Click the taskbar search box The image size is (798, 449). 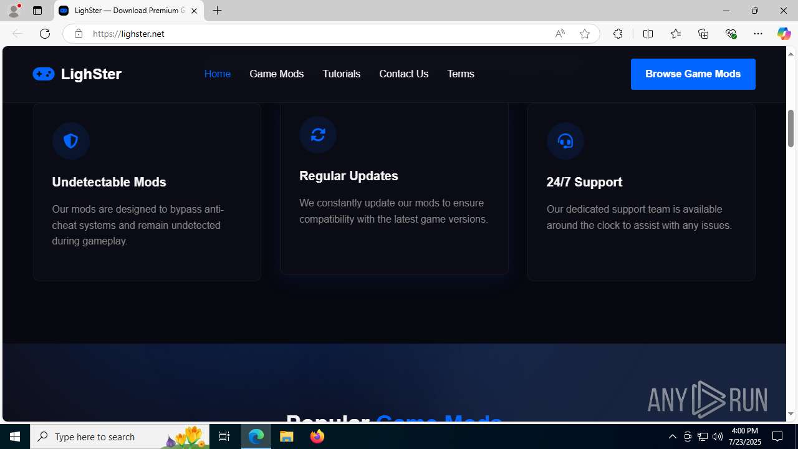coord(120,437)
